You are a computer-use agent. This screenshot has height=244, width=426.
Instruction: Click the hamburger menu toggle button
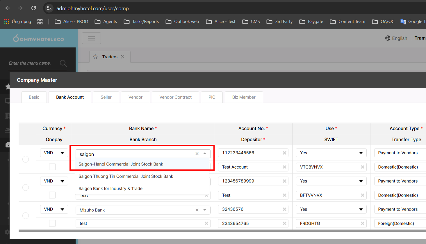click(91, 38)
